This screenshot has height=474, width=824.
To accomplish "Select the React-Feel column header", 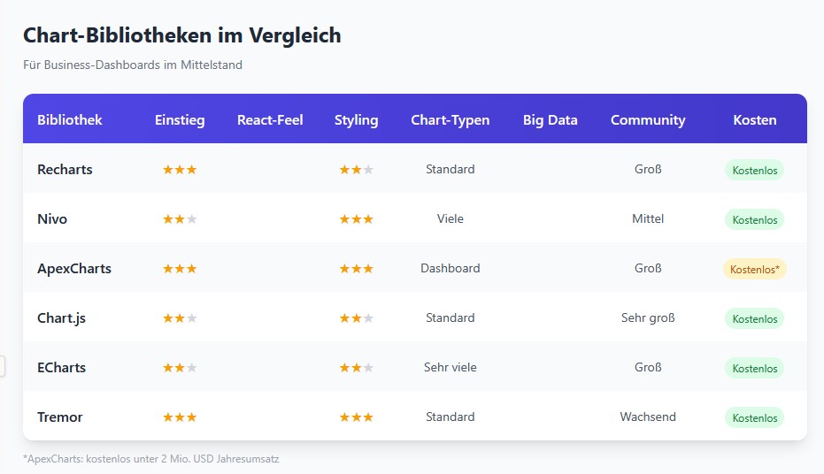I will pyautogui.click(x=270, y=119).
